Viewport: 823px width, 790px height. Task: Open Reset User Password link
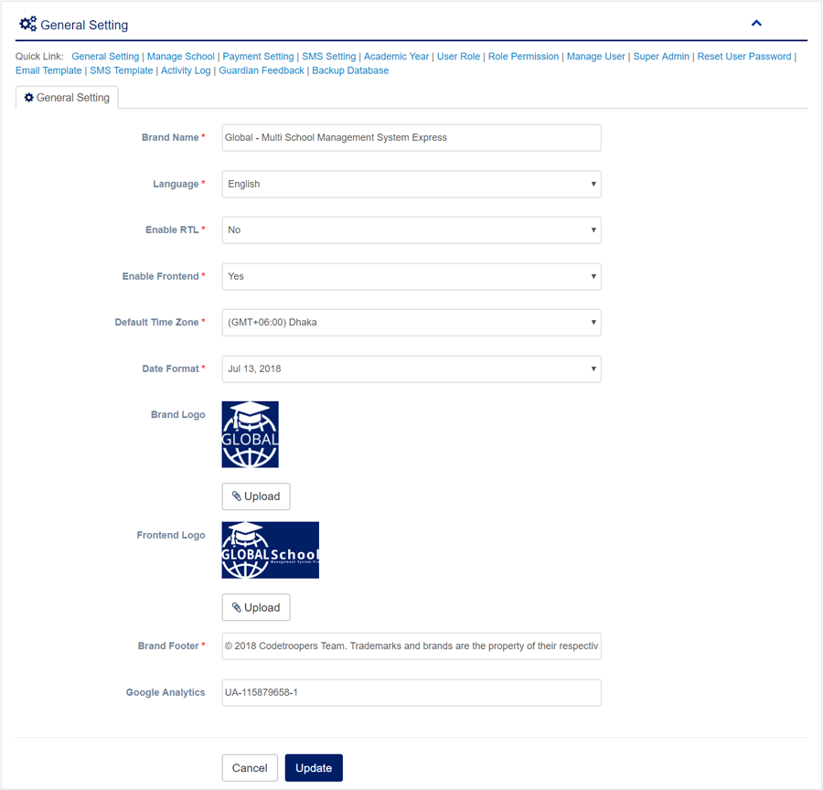tap(743, 56)
